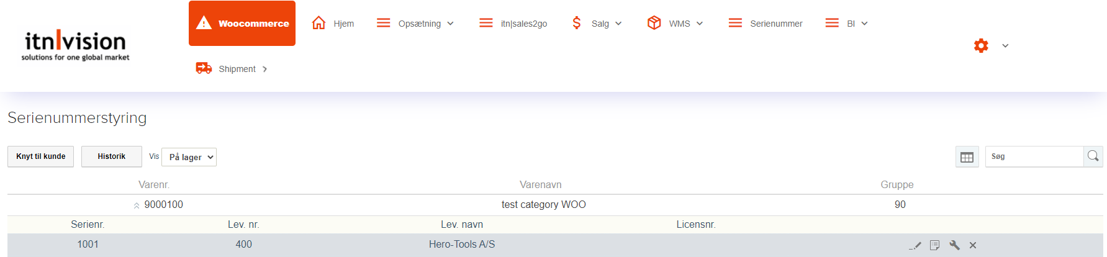This screenshot has width=1107, height=257.
Task: Open the Salg menu
Action: [x=597, y=24]
